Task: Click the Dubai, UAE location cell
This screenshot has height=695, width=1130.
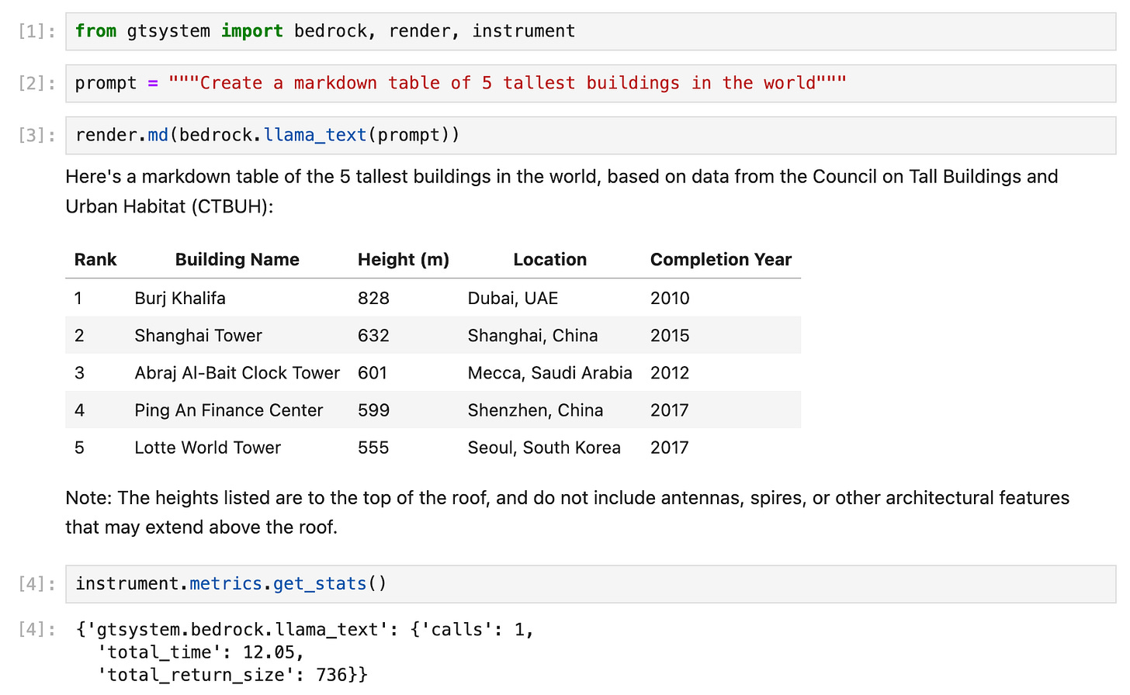Action: [513, 299]
